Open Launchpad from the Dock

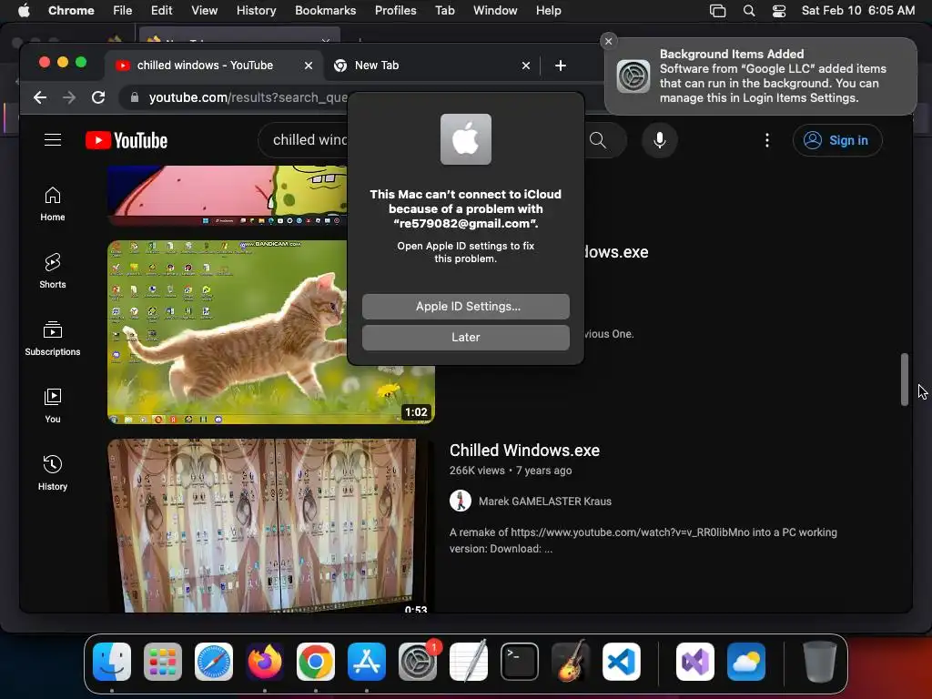point(163,662)
